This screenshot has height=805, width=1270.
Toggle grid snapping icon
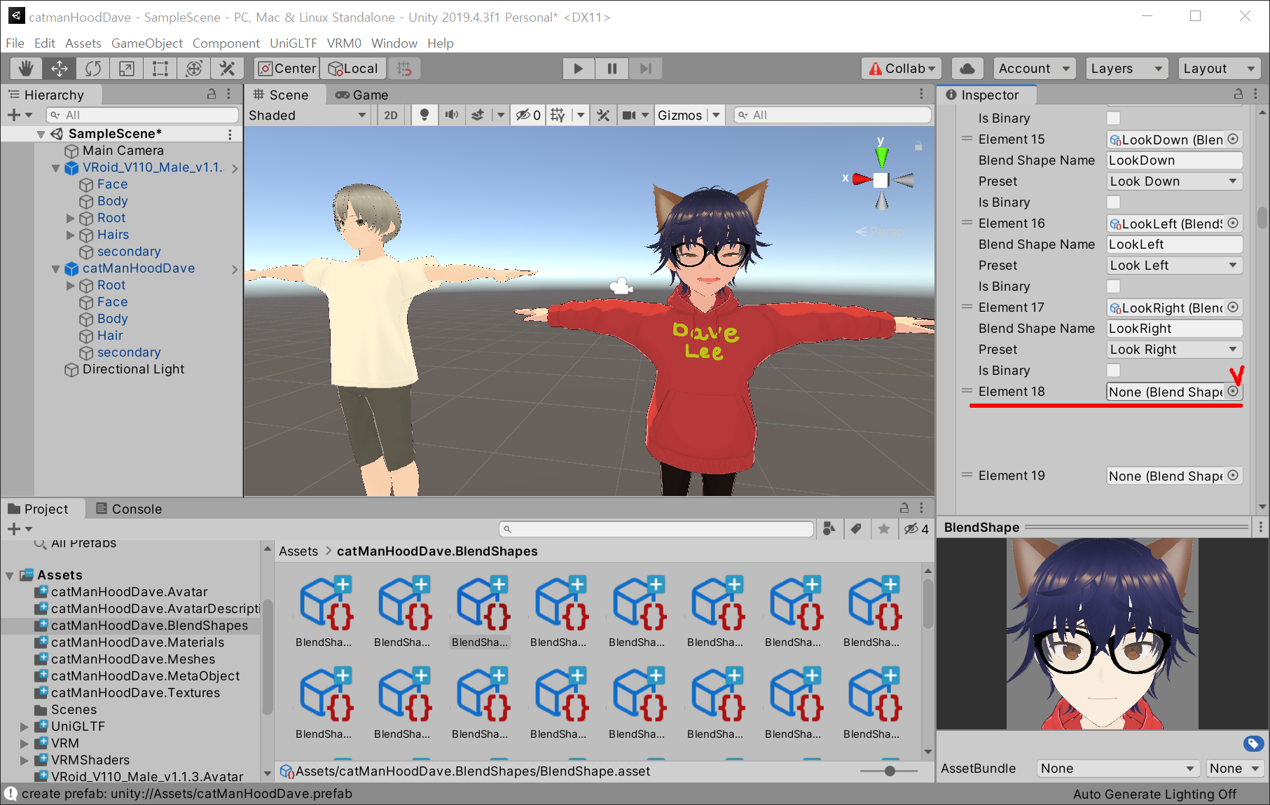tap(404, 68)
